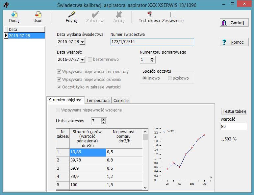Click the greyed Zatwierdź checkmark icon

95,14
